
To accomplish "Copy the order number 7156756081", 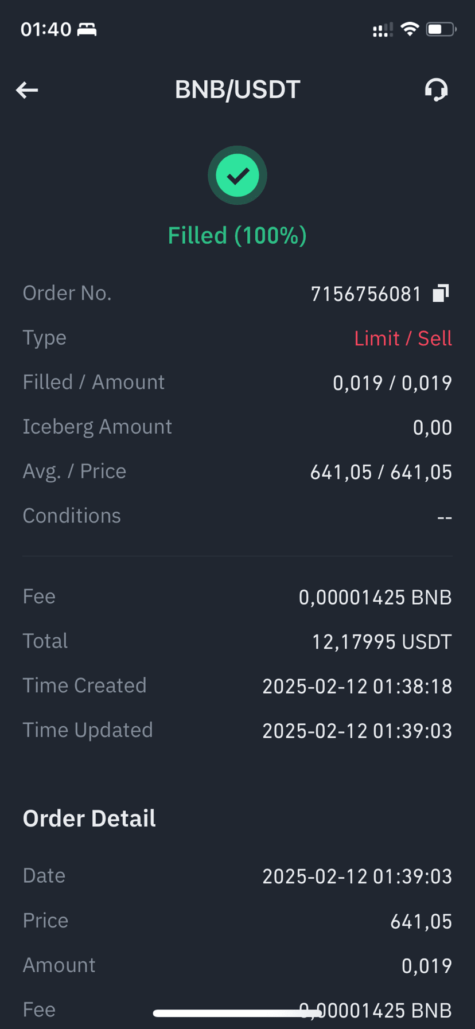I will [x=441, y=293].
